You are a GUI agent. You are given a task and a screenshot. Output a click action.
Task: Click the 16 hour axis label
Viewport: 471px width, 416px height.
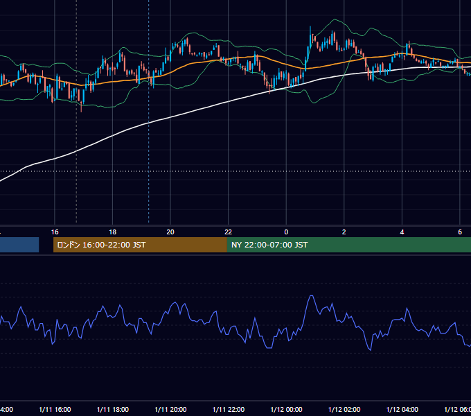click(x=55, y=232)
